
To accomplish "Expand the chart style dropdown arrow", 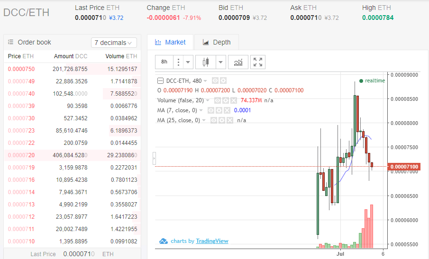I will coord(221,62).
